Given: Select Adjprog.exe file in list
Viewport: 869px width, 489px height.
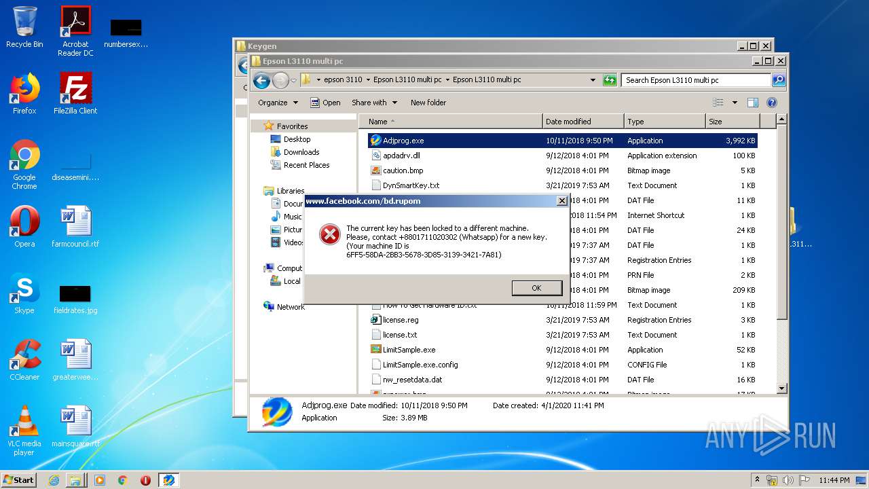Looking at the screenshot, I should 562,141.
